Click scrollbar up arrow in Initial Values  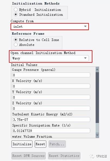(x=97, y=70)
